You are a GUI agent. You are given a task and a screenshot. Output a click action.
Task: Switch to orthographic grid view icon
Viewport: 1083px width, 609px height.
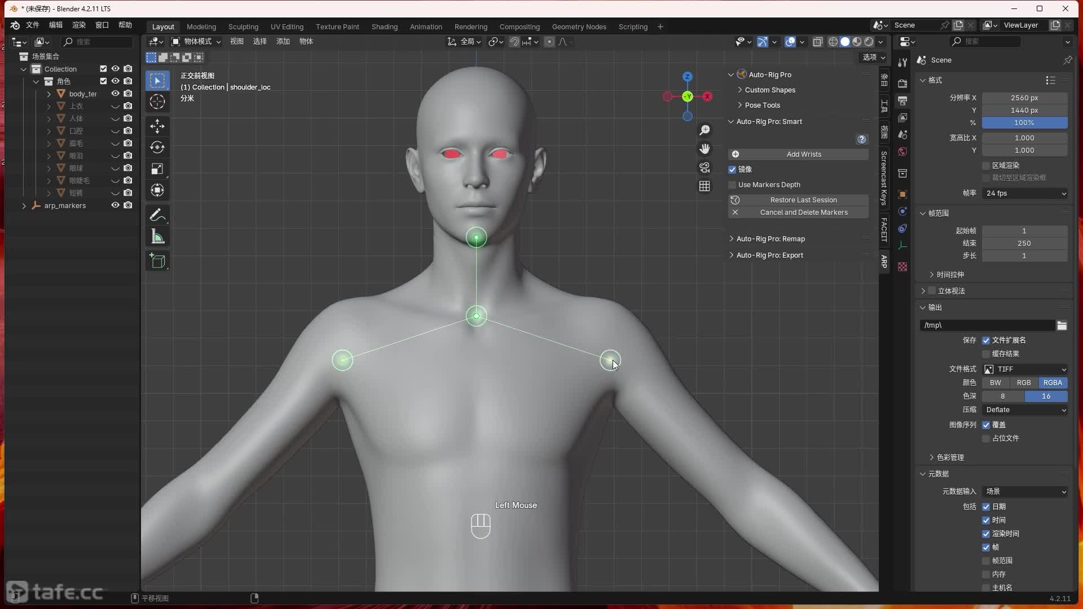point(705,186)
